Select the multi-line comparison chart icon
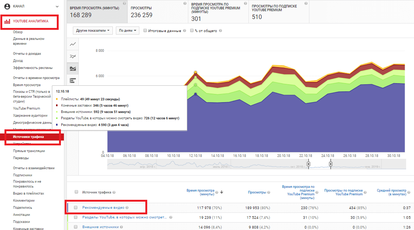This screenshot has height=230, width=414. [73, 57]
